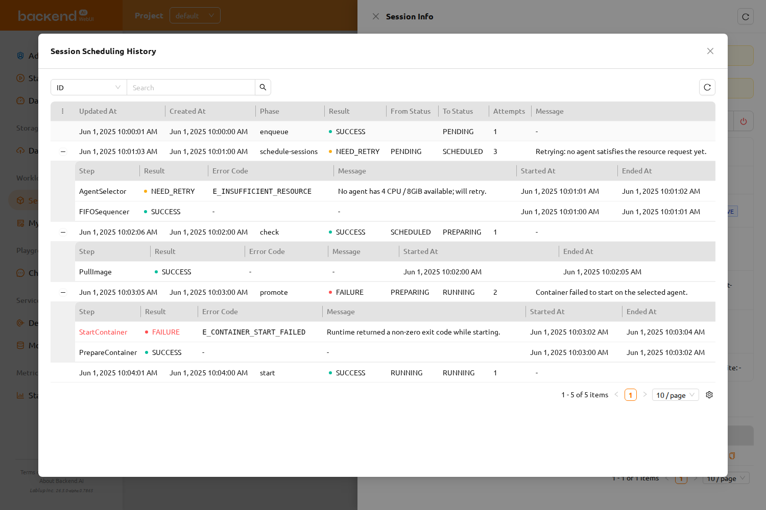Click the FIFOSequencer step
The width and height of the screenshot is (766, 510).
pos(104,212)
